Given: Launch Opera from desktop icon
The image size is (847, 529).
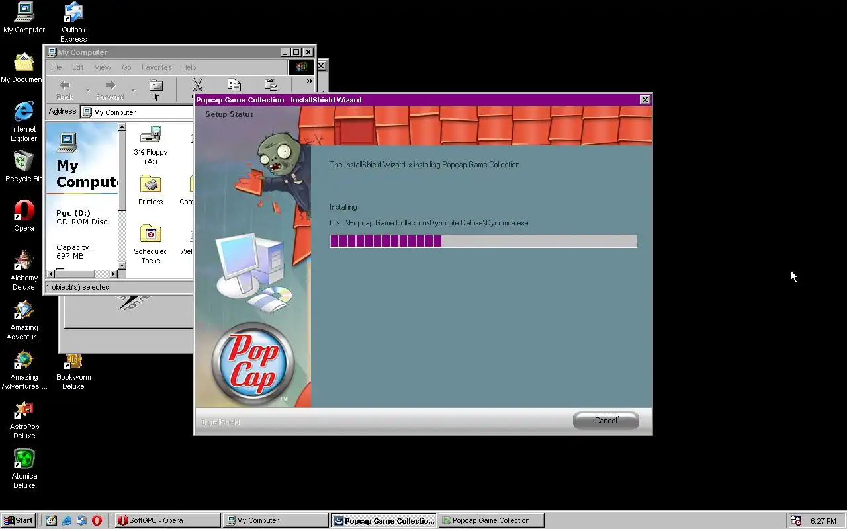Looking at the screenshot, I should pyautogui.click(x=24, y=216).
